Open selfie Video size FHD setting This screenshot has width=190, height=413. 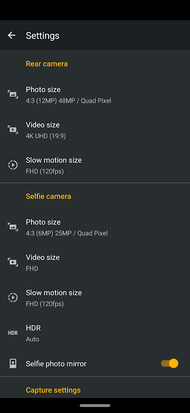[95, 263]
